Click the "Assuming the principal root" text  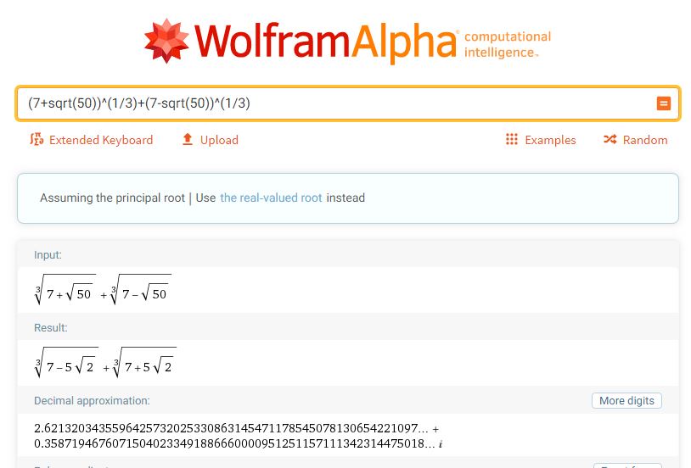coord(112,198)
